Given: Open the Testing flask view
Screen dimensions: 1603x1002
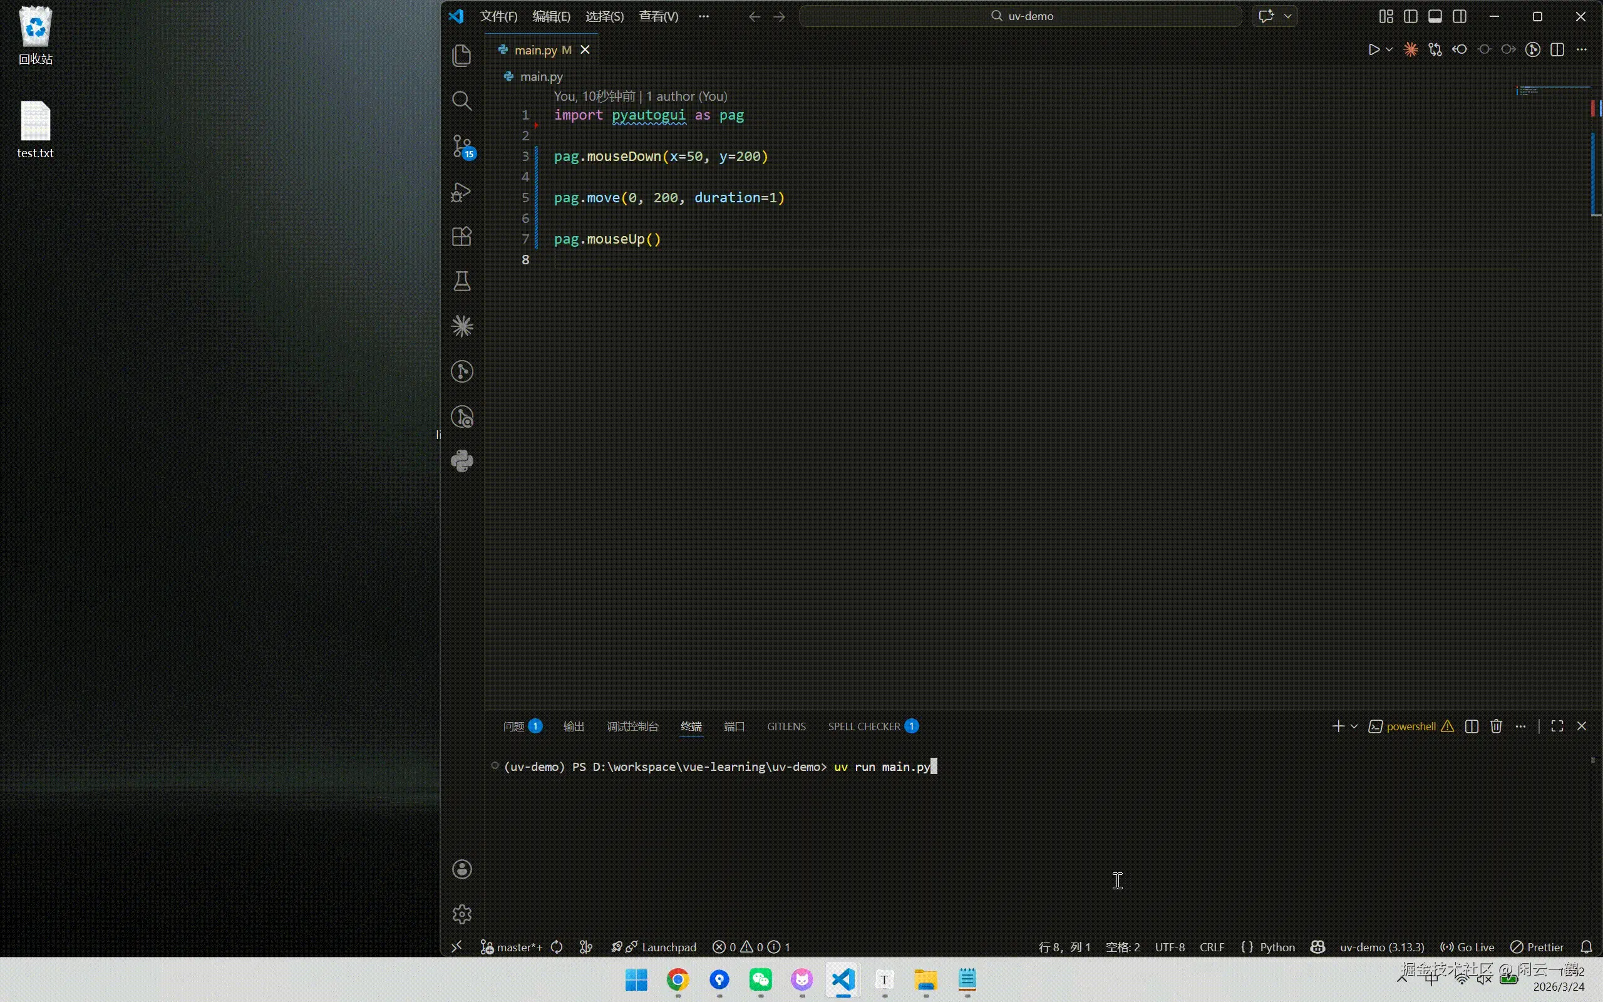Looking at the screenshot, I should (461, 282).
